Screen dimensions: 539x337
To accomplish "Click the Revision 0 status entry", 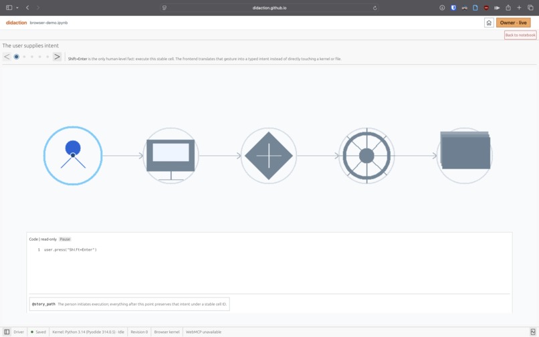I will coord(139,332).
